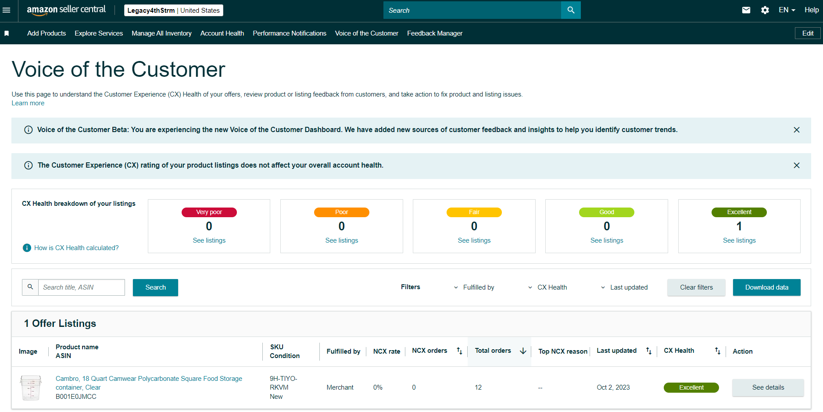This screenshot has height=412, width=823.
Task: Click the Very poor red badge
Action: pos(209,212)
